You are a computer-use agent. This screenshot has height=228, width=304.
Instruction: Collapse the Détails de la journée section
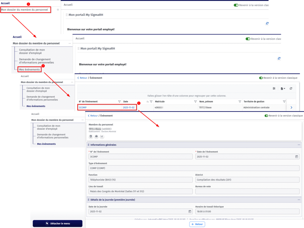coord(299,200)
